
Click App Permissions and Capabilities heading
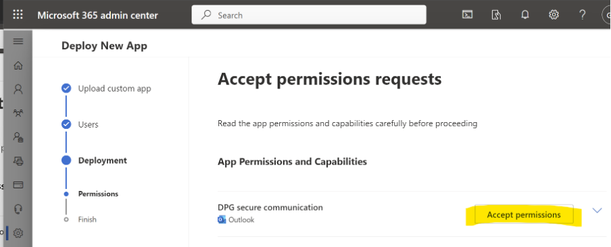(292, 161)
